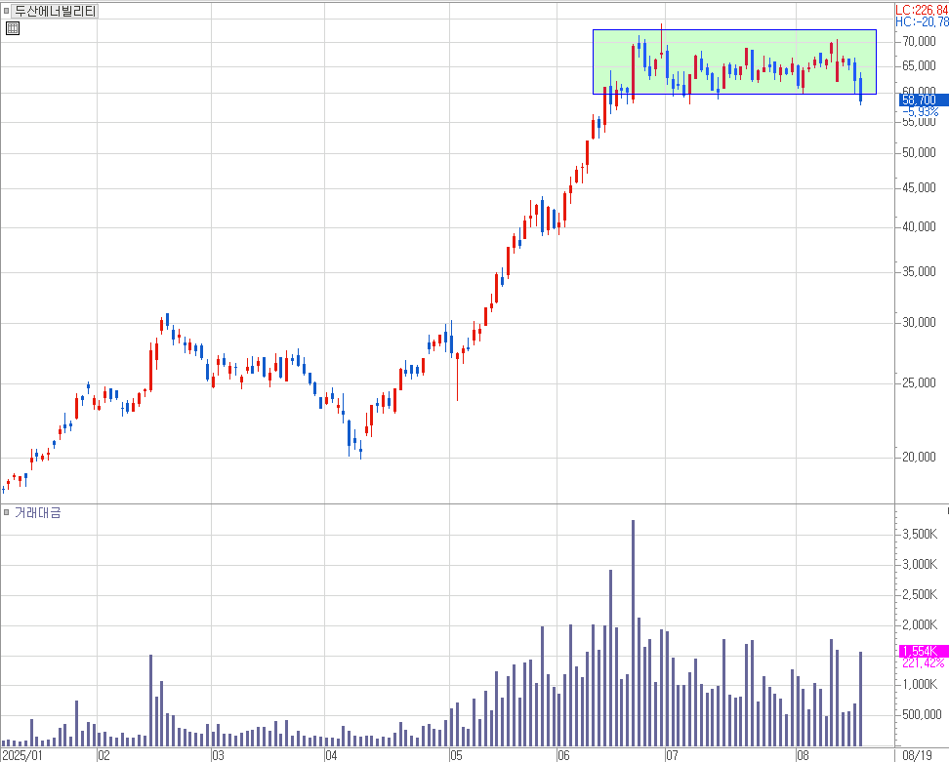The image size is (949, 762).
Task: Click the divider between price and volume panels
Action: click(x=447, y=503)
